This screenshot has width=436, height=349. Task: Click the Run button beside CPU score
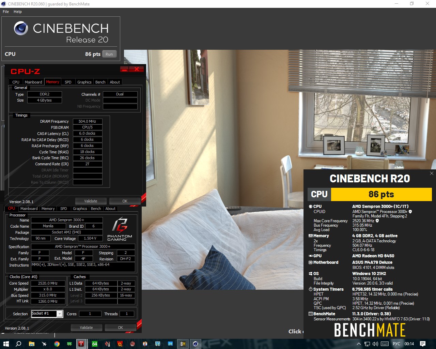pyautogui.click(x=109, y=54)
